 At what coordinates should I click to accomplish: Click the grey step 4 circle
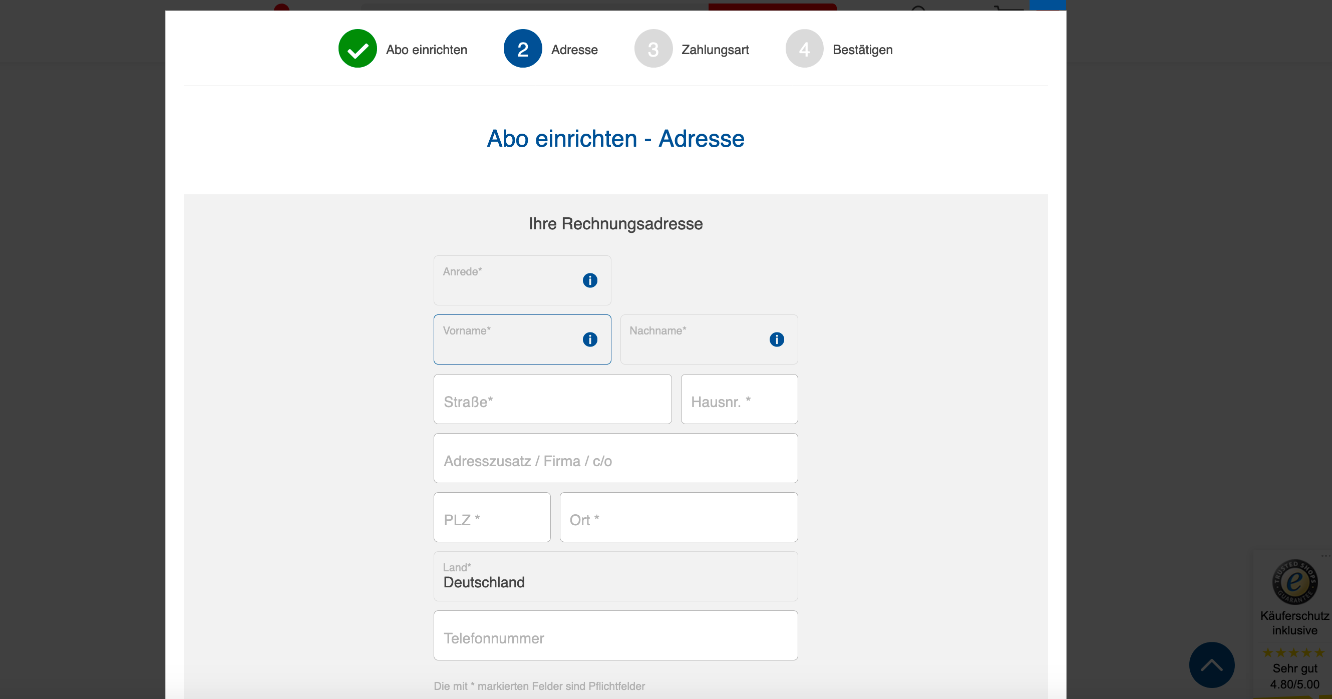click(804, 49)
